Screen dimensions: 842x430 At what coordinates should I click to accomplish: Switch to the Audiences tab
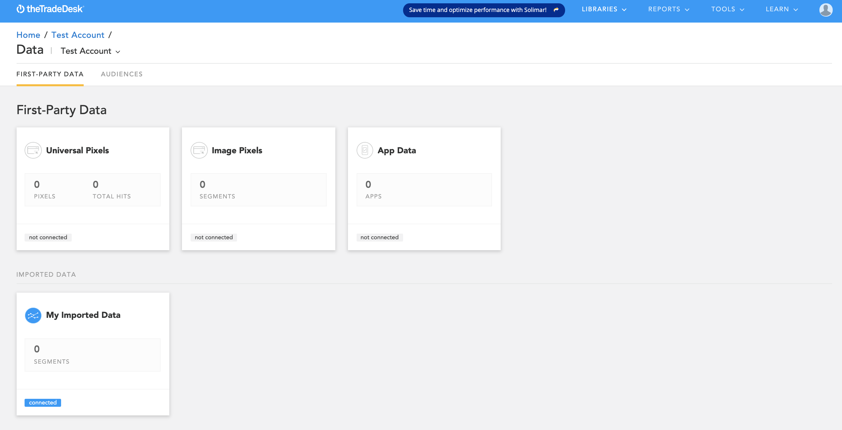point(122,74)
